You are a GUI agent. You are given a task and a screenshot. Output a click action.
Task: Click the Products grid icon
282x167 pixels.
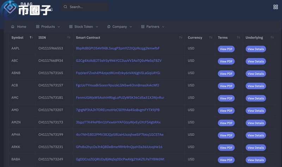point(38,27)
